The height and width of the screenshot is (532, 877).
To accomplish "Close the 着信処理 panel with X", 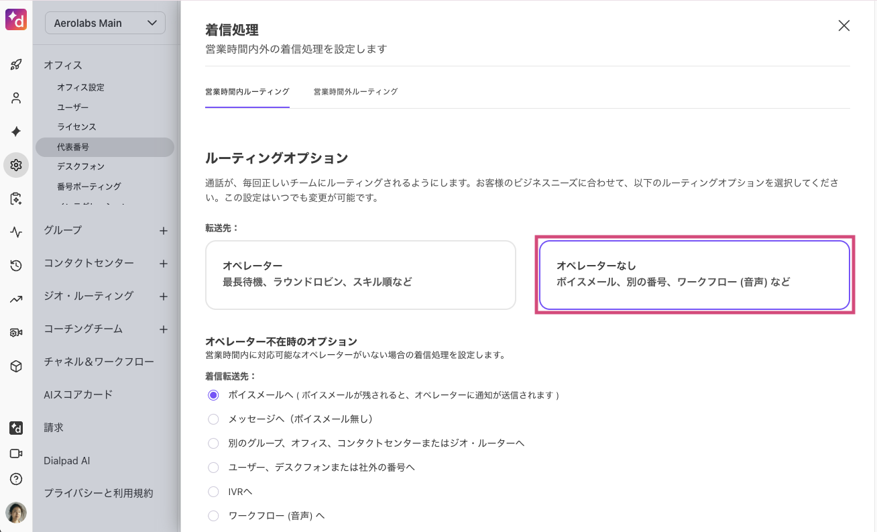I will coord(843,26).
